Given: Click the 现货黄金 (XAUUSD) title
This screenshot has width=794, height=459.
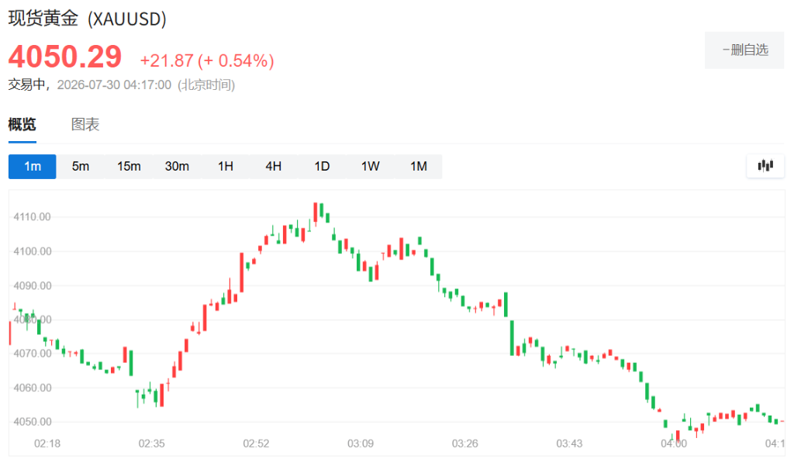Looking at the screenshot, I should click(x=87, y=19).
